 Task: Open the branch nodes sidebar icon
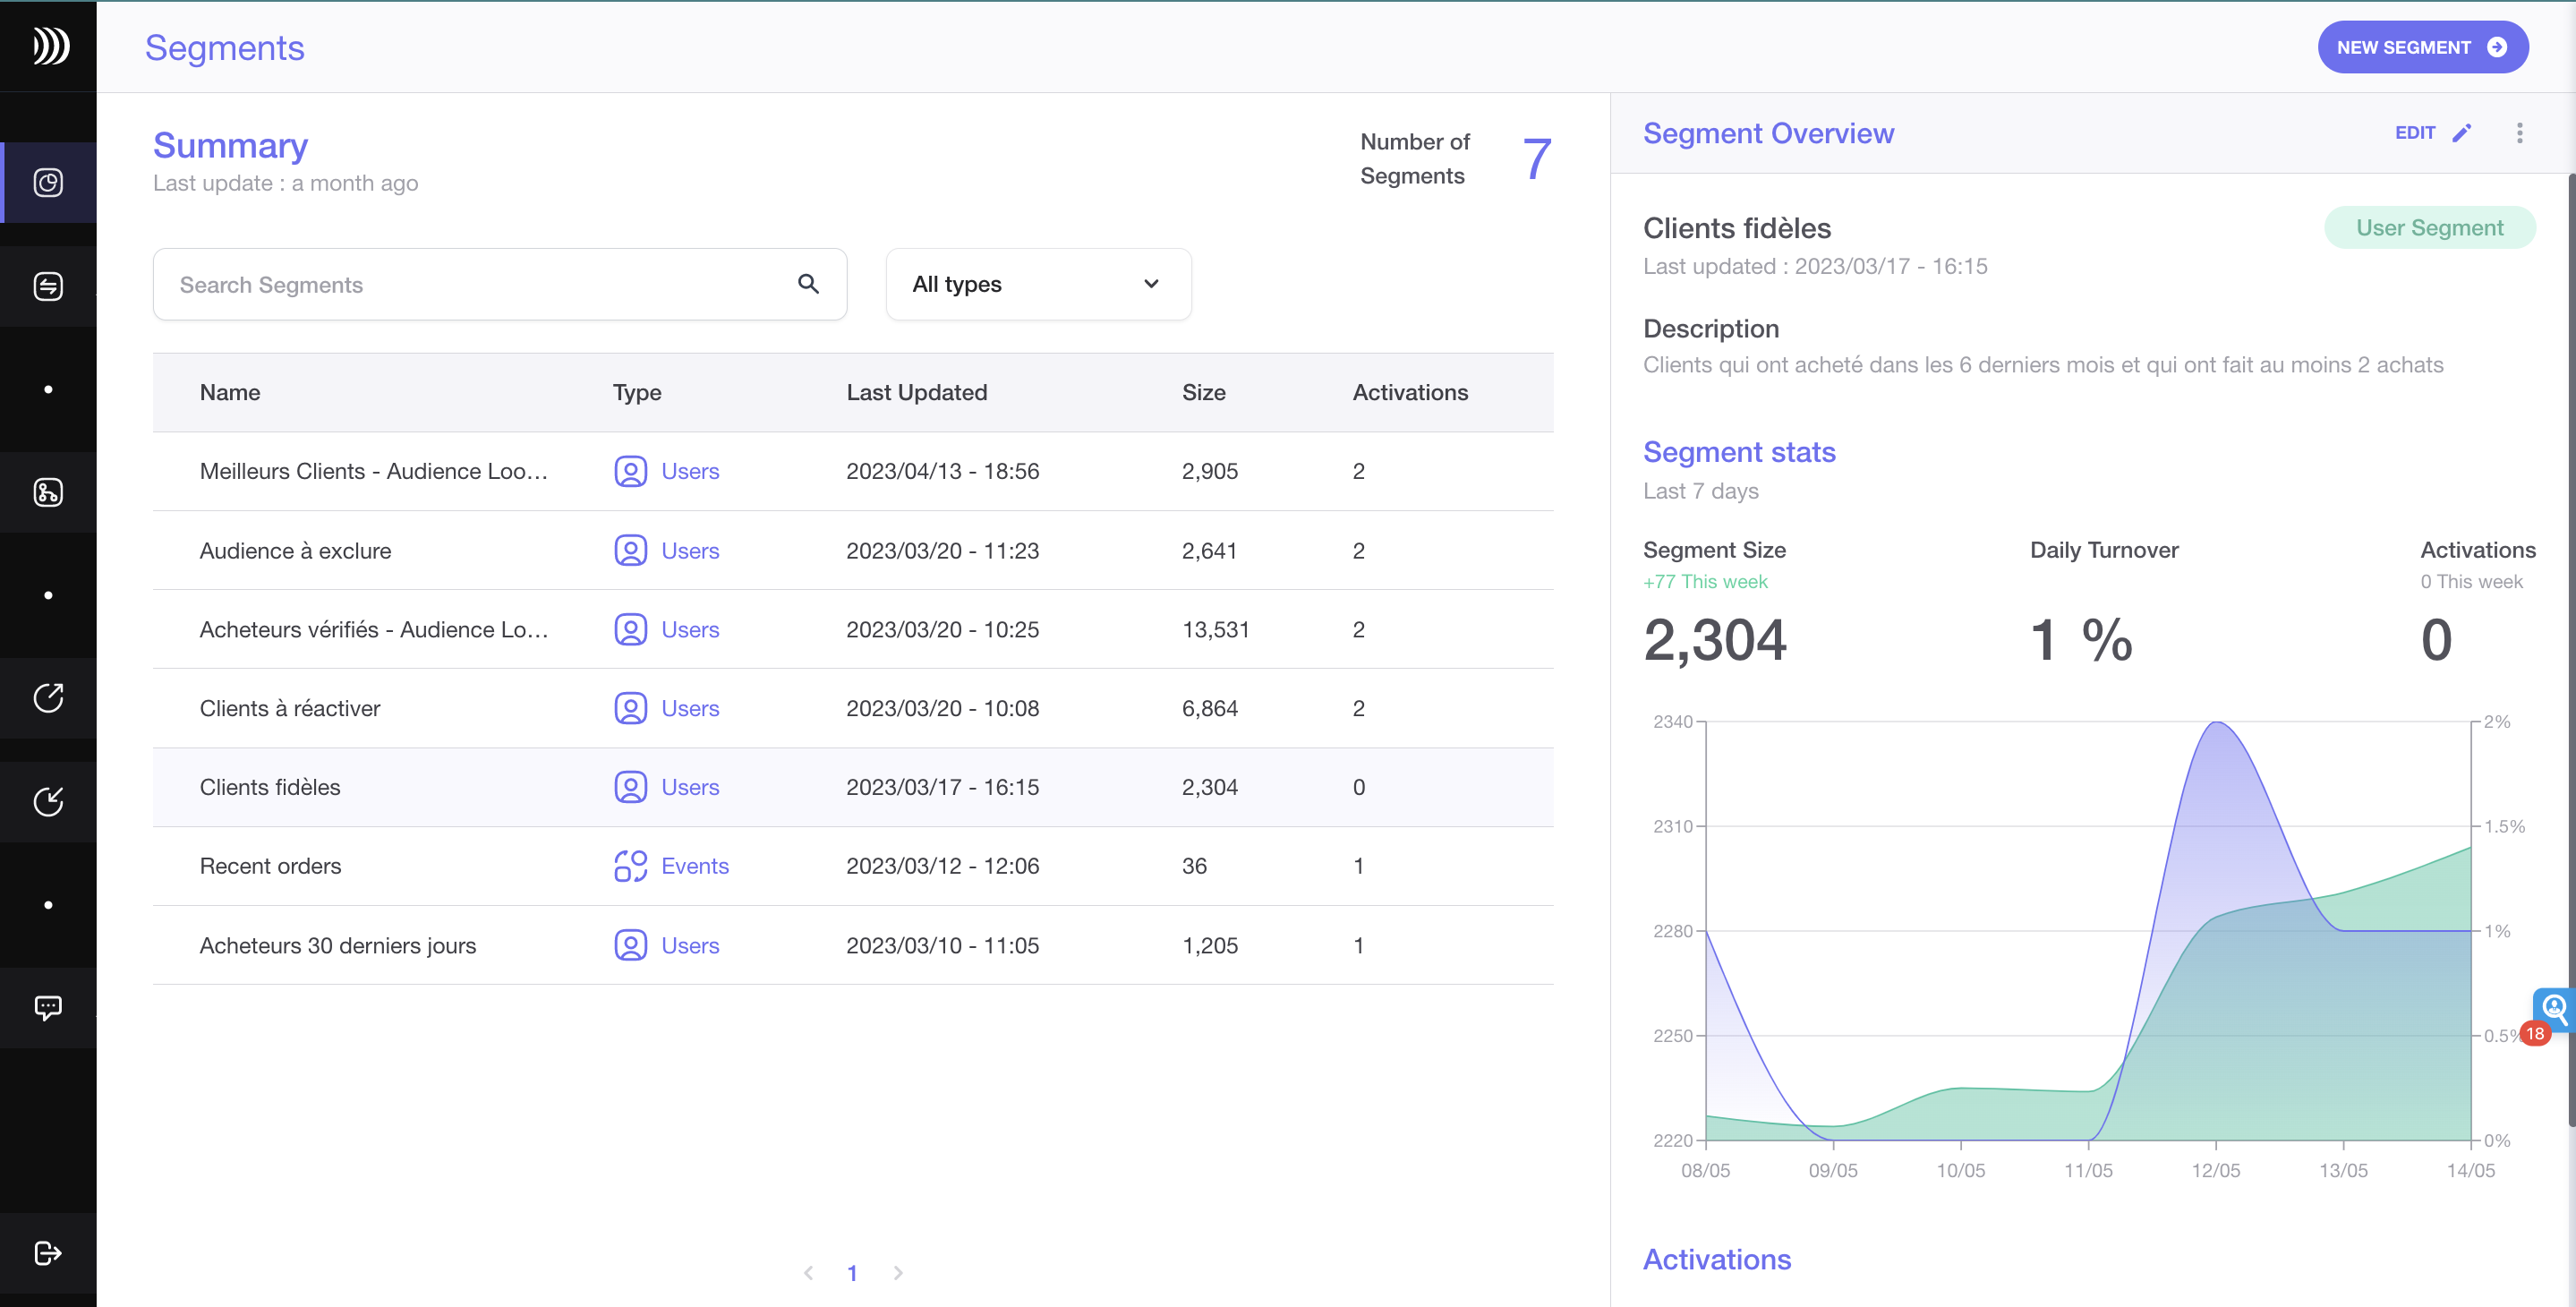pos(48,492)
